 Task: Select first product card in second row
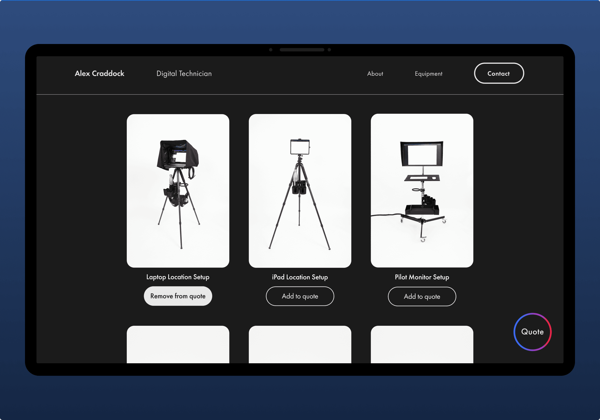click(178, 344)
